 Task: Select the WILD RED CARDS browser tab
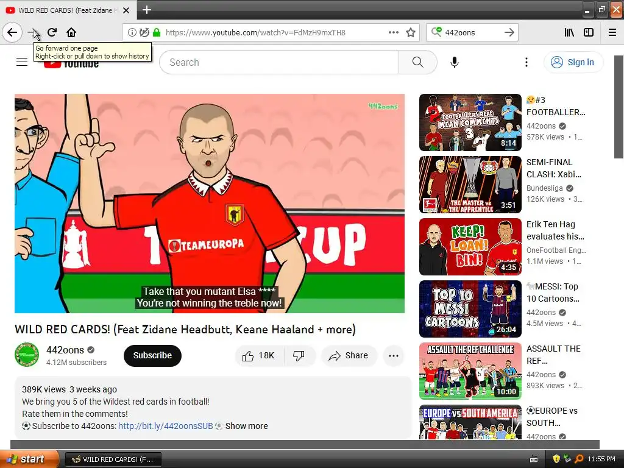pyautogui.click(x=68, y=10)
